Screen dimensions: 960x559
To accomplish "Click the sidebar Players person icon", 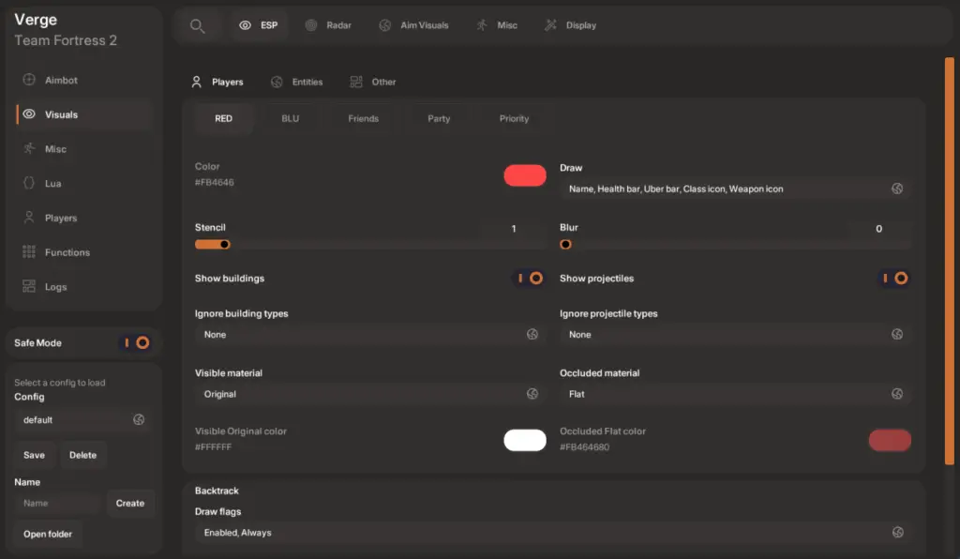I will 29,218.
